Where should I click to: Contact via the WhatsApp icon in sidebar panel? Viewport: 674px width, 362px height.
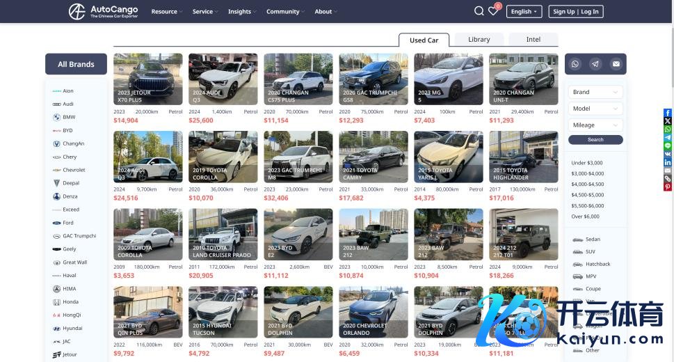[575, 64]
